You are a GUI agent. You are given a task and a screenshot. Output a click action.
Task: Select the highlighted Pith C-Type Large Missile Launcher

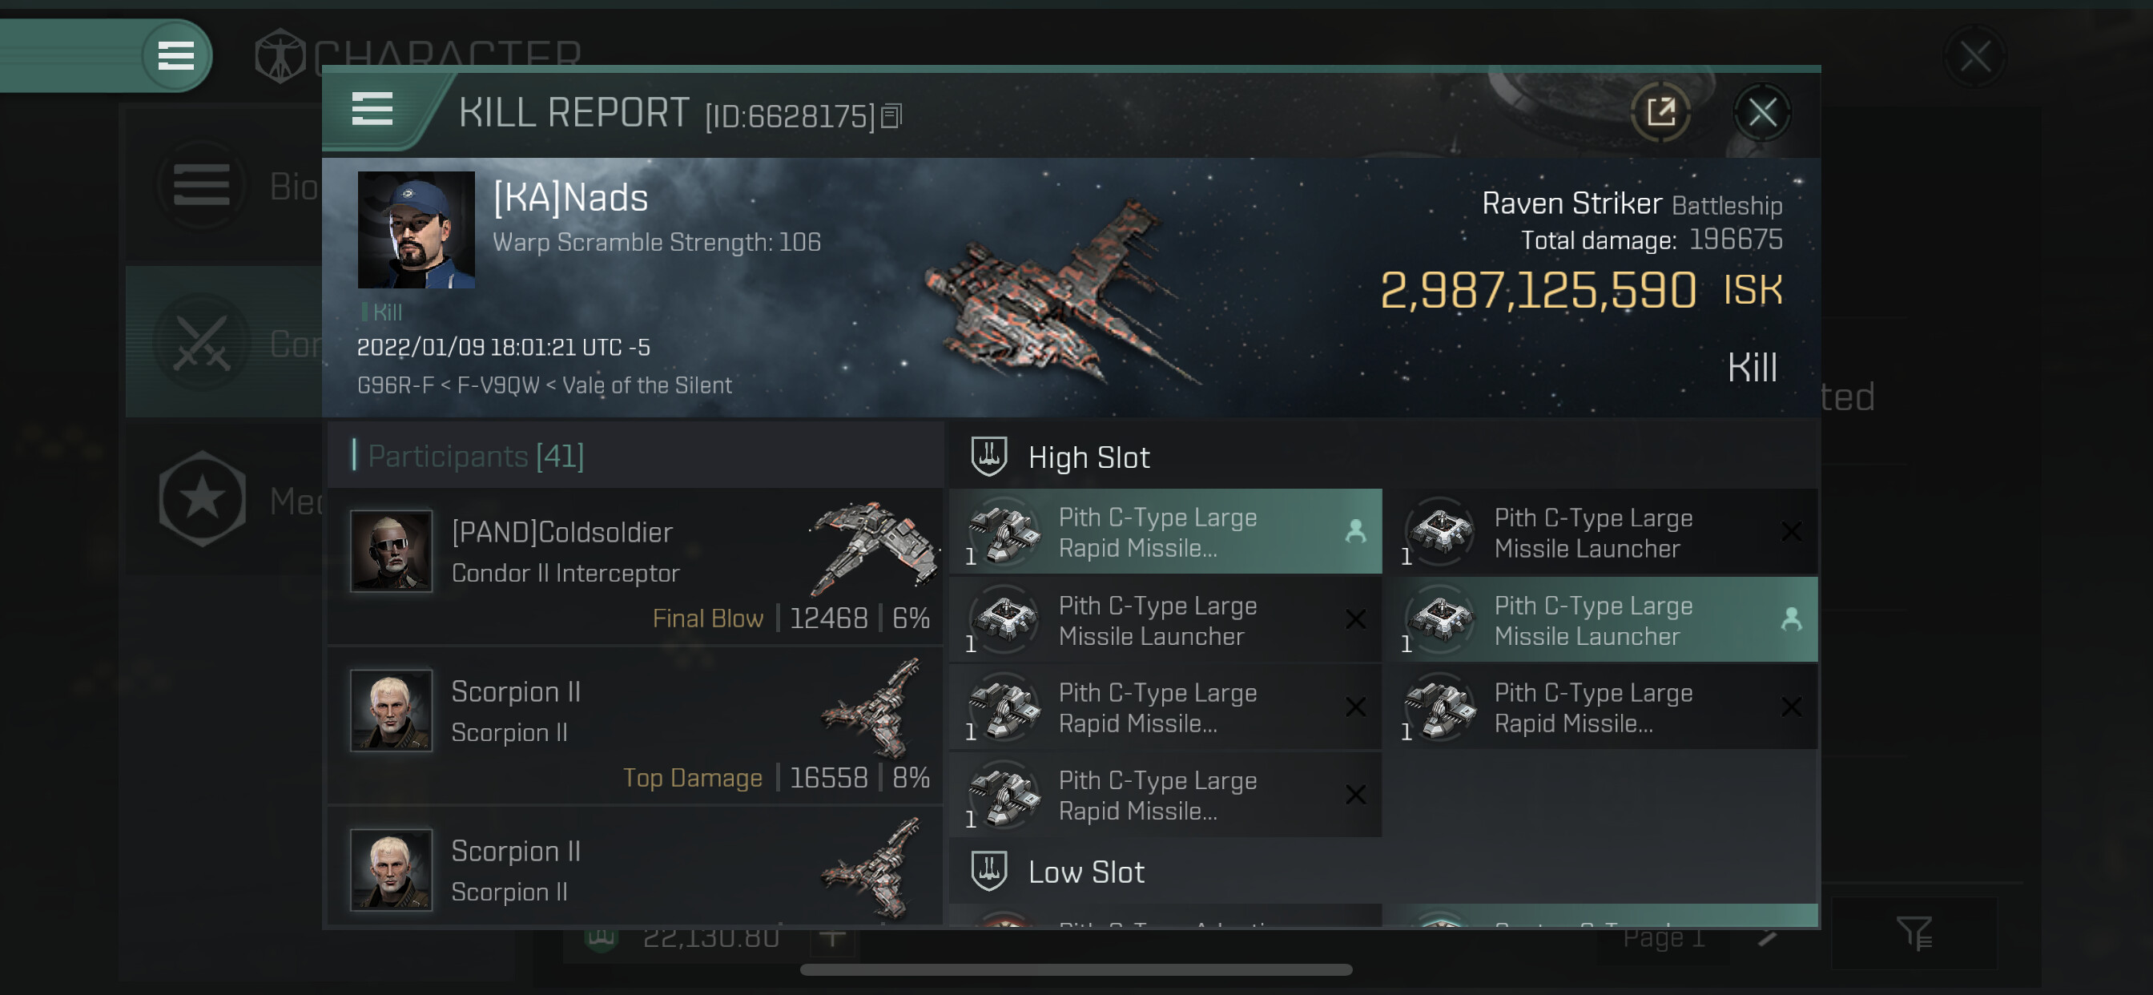[x=1600, y=619]
